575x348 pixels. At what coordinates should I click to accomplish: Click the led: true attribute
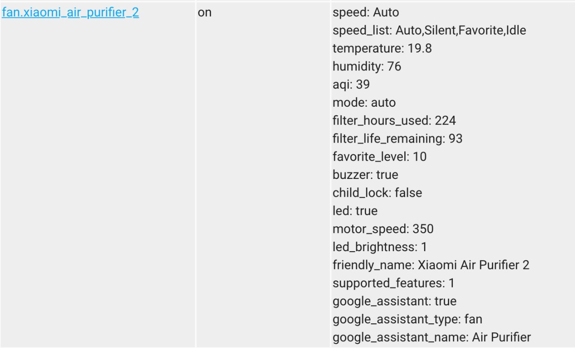point(355,211)
